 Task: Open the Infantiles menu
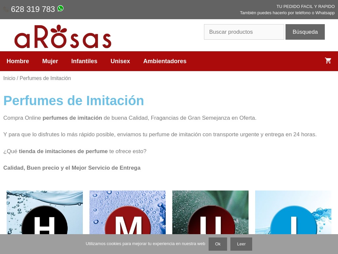click(84, 61)
